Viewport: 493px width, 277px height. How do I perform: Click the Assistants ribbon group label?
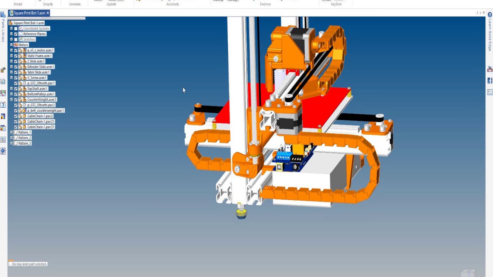173,4
